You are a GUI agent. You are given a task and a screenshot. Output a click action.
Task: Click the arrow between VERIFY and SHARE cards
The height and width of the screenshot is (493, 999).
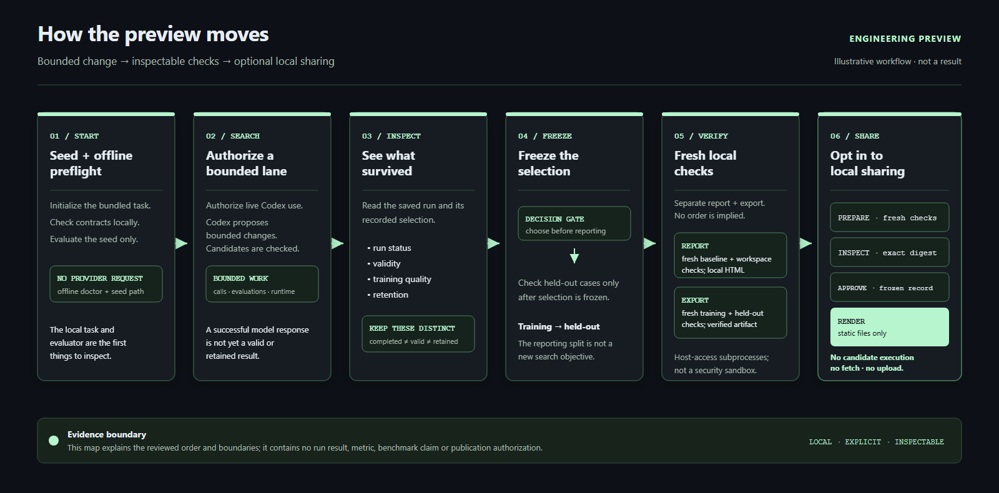point(806,243)
